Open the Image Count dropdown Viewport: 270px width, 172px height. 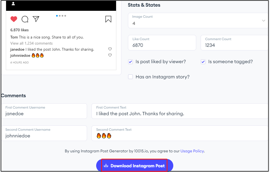tap(198, 20)
